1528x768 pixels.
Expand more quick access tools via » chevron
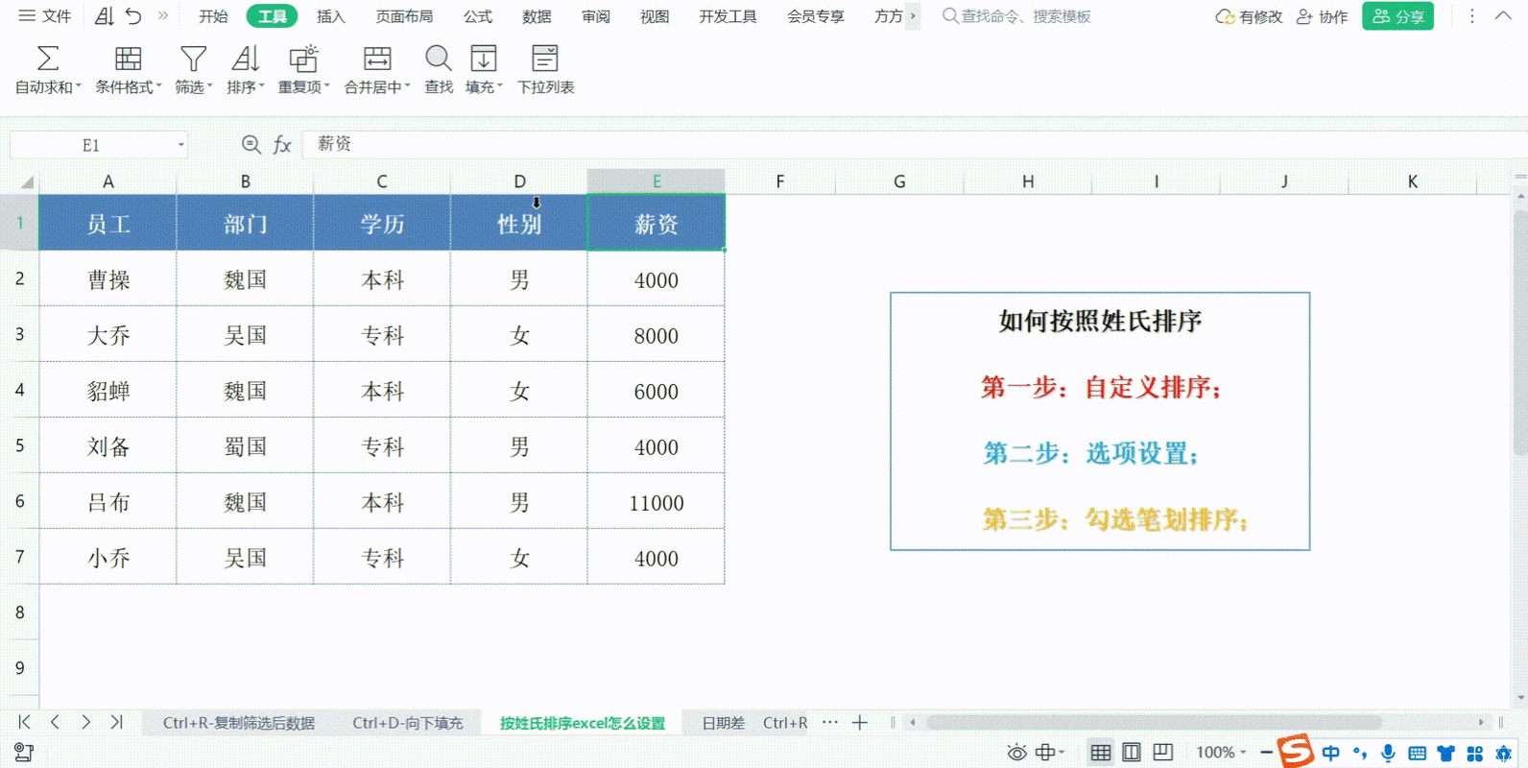pos(163,16)
